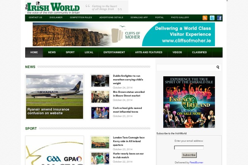Open Dublin firefighter marathon article
The width and height of the screenshot is (248, 165).
[x=128, y=80]
